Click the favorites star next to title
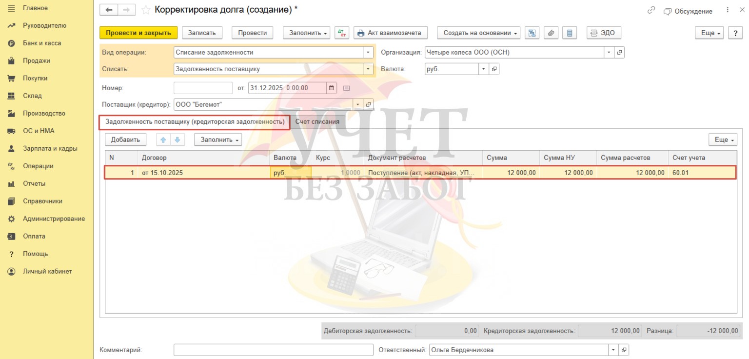This screenshot has height=359, width=749. [x=145, y=10]
